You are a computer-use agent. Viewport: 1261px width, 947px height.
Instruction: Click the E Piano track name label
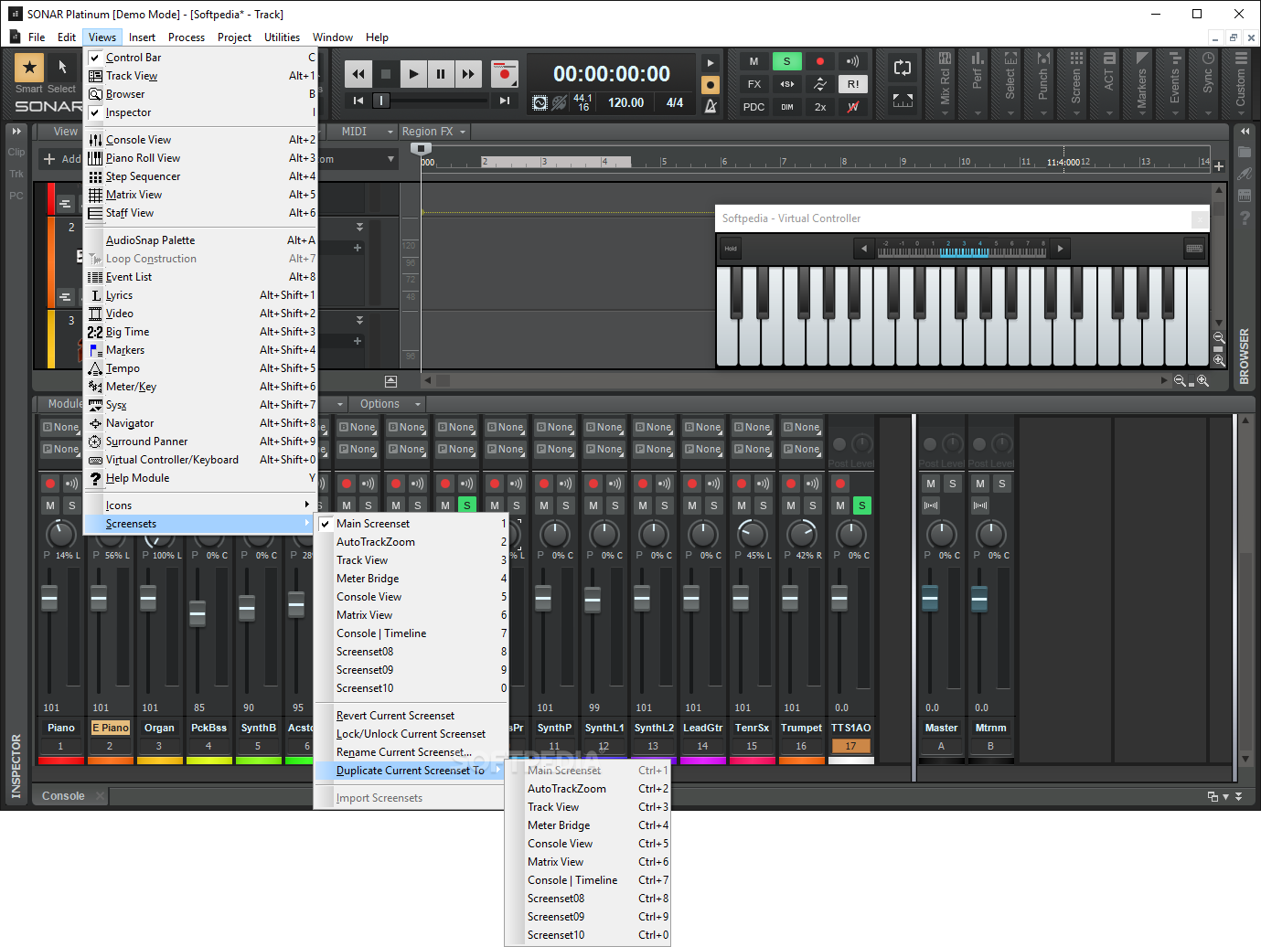pyautogui.click(x=111, y=728)
